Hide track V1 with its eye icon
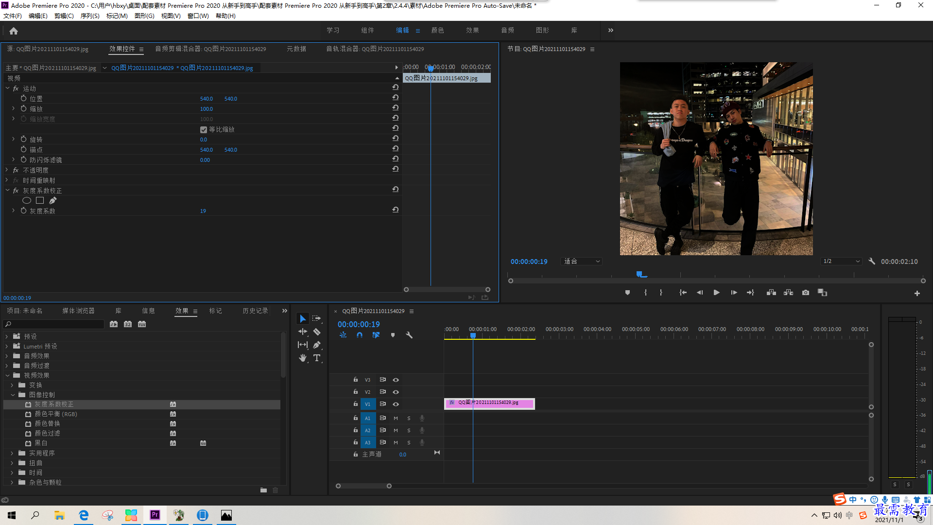 click(x=396, y=404)
